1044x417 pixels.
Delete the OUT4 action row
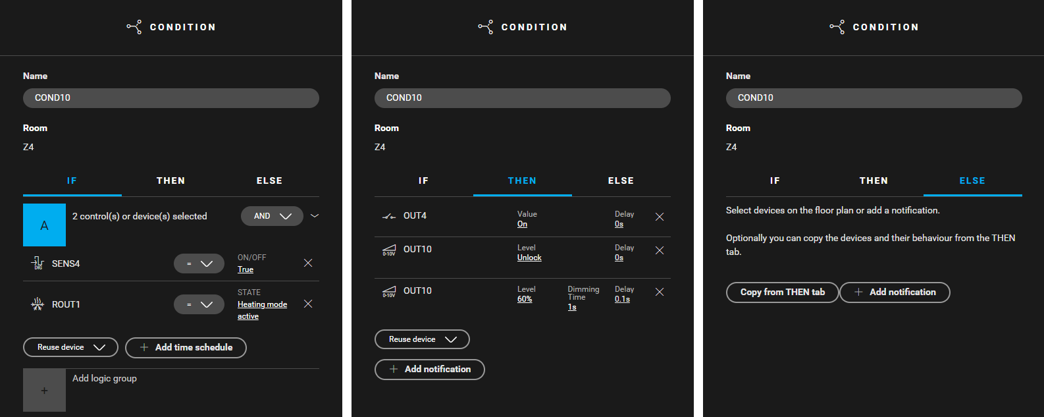coord(660,217)
